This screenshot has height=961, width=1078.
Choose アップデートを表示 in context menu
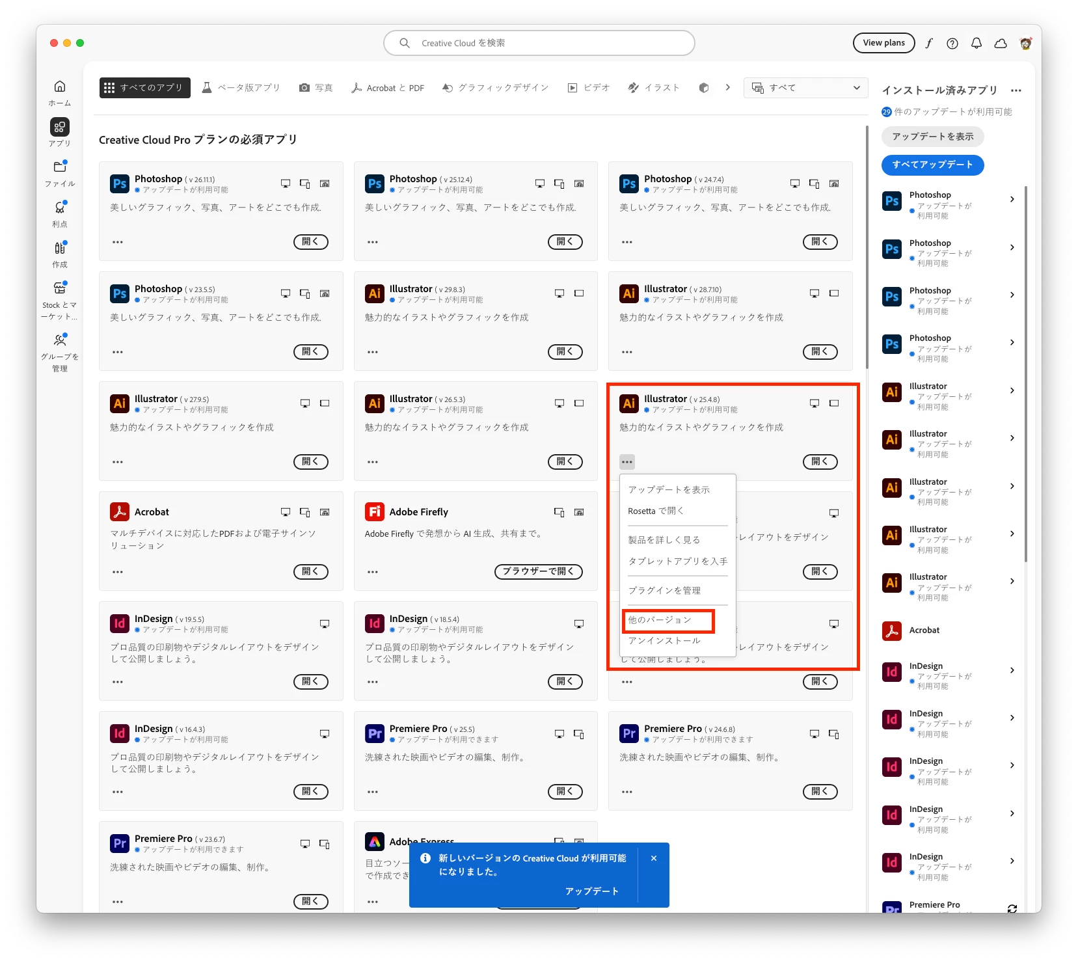pos(669,490)
